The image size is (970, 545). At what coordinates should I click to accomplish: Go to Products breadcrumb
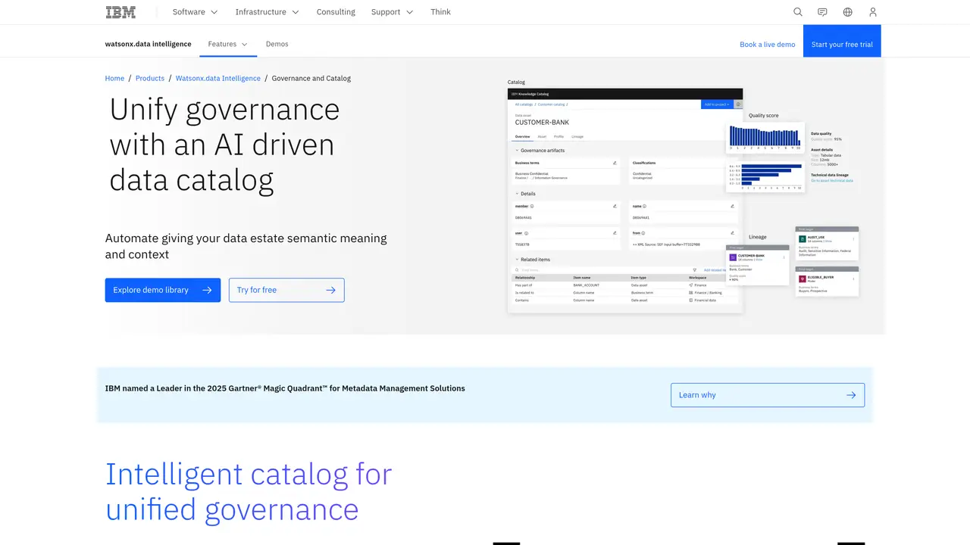[150, 78]
